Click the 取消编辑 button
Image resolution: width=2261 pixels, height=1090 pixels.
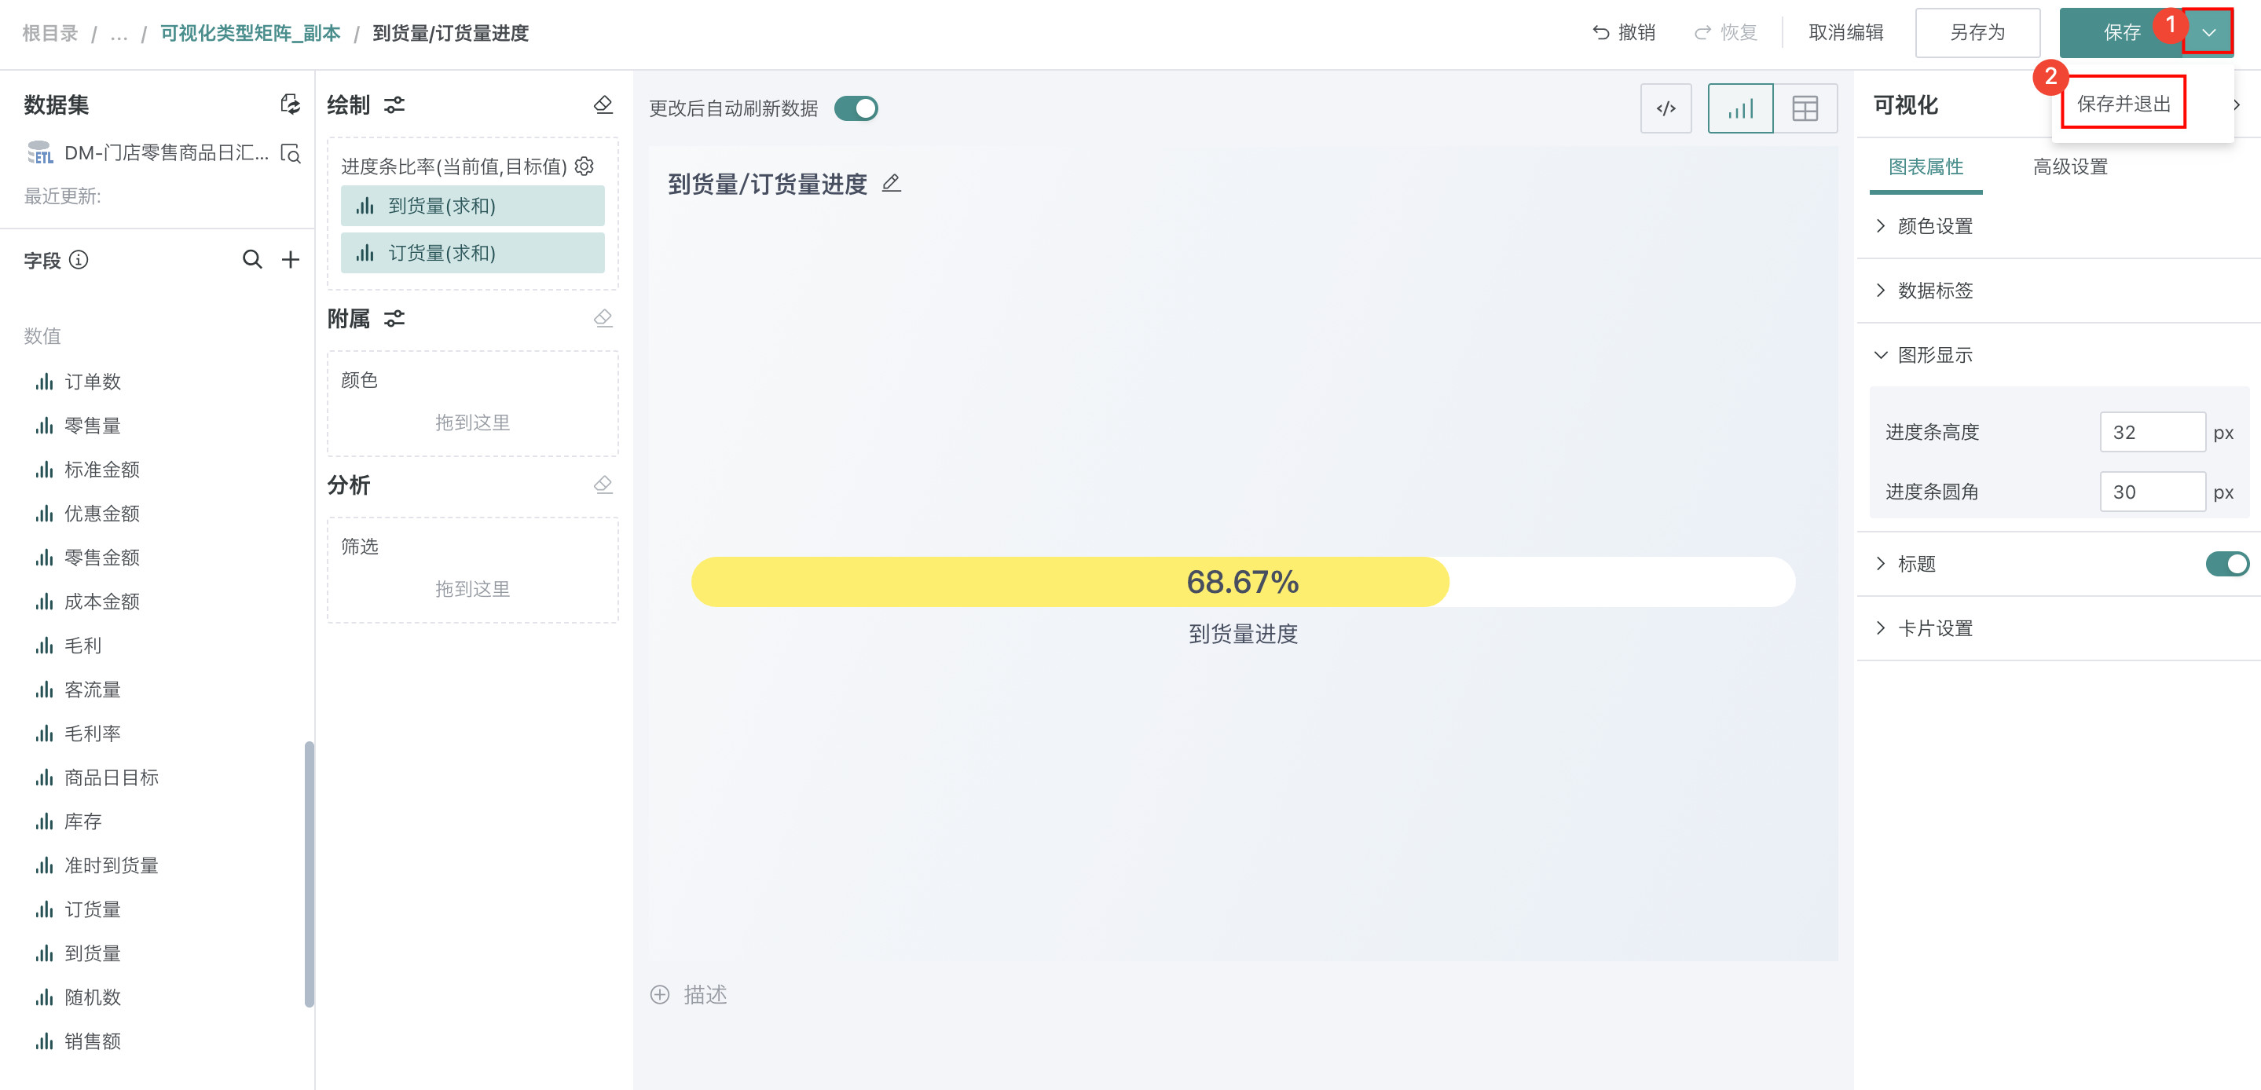1846,32
